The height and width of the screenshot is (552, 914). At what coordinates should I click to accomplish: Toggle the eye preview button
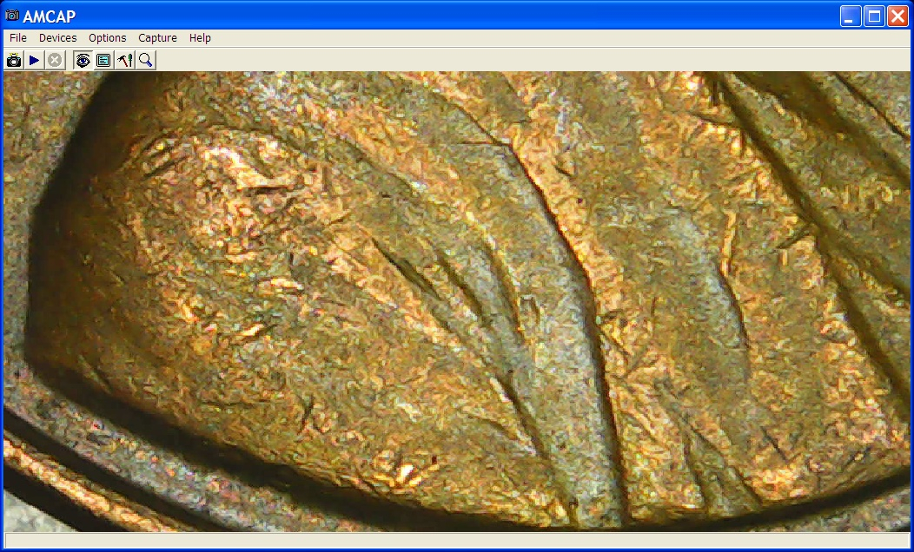click(83, 60)
